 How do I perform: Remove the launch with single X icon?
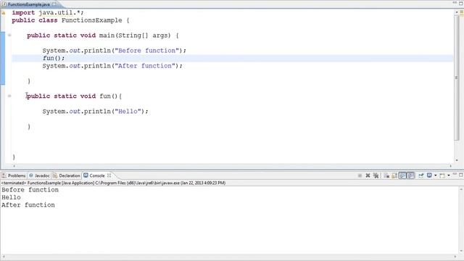pyautogui.click(x=368, y=175)
